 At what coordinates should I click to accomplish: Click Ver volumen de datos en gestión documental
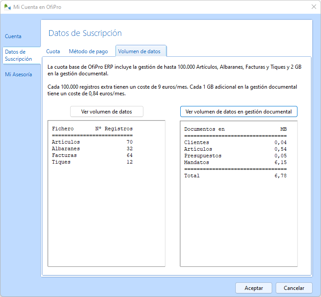click(238, 112)
